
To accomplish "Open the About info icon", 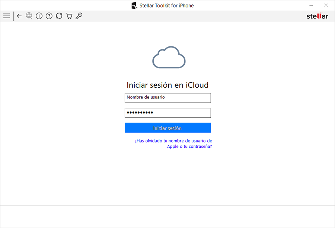I will [x=39, y=16].
